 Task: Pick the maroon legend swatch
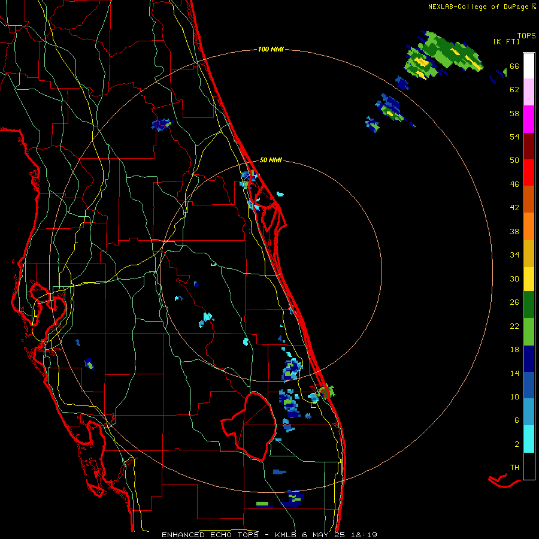click(529, 146)
